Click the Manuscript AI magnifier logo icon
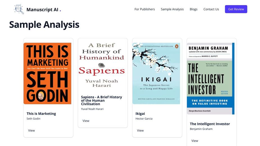260x146 pixels. (19, 9)
